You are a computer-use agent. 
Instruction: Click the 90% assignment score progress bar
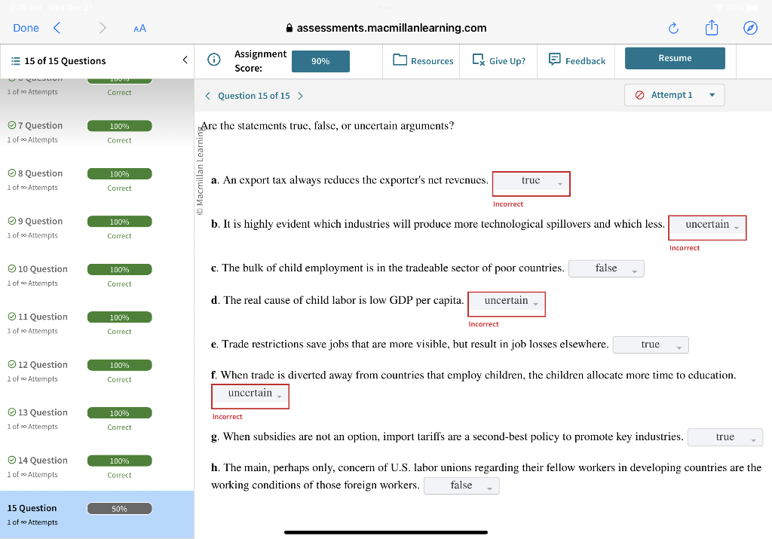[x=320, y=61]
